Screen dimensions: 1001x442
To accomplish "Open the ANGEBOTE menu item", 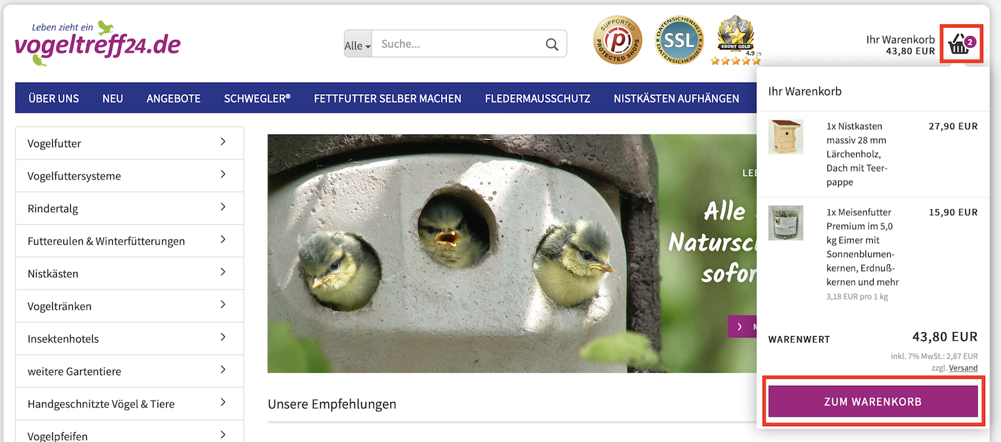I will click(174, 98).
